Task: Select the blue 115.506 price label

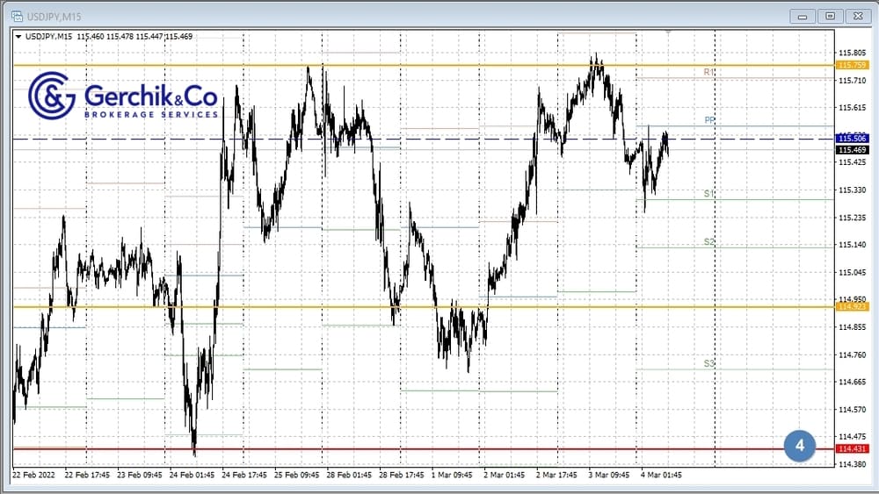Action: pos(853,139)
